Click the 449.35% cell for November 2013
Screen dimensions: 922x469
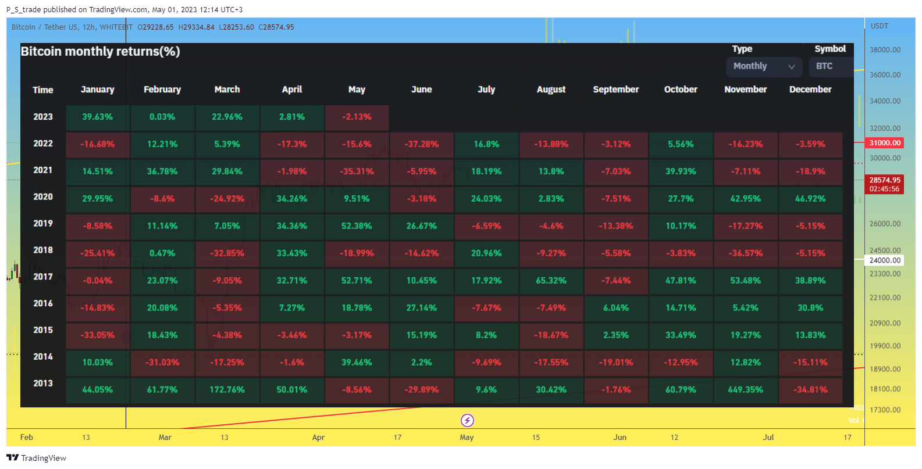[x=746, y=390]
